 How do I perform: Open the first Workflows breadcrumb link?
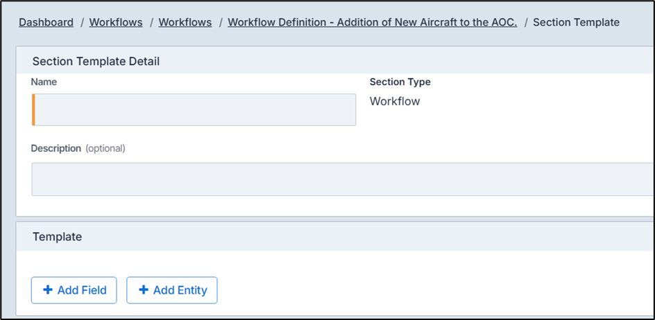pyautogui.click(x=116, y=22)
